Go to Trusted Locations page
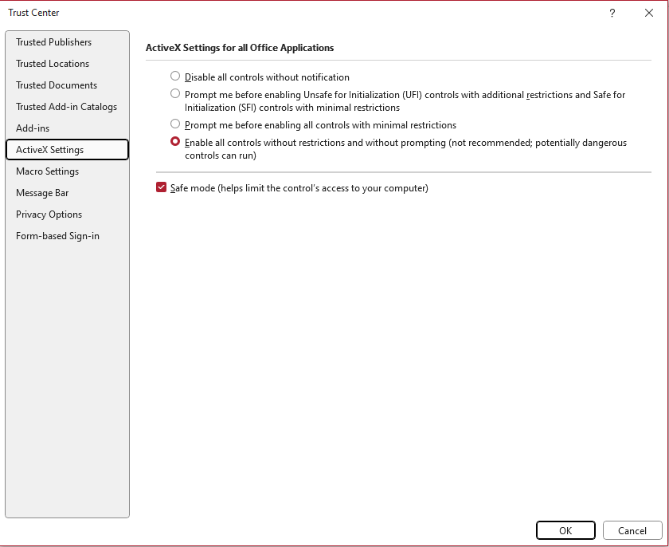The image size is (669, 547). point(53,64)
